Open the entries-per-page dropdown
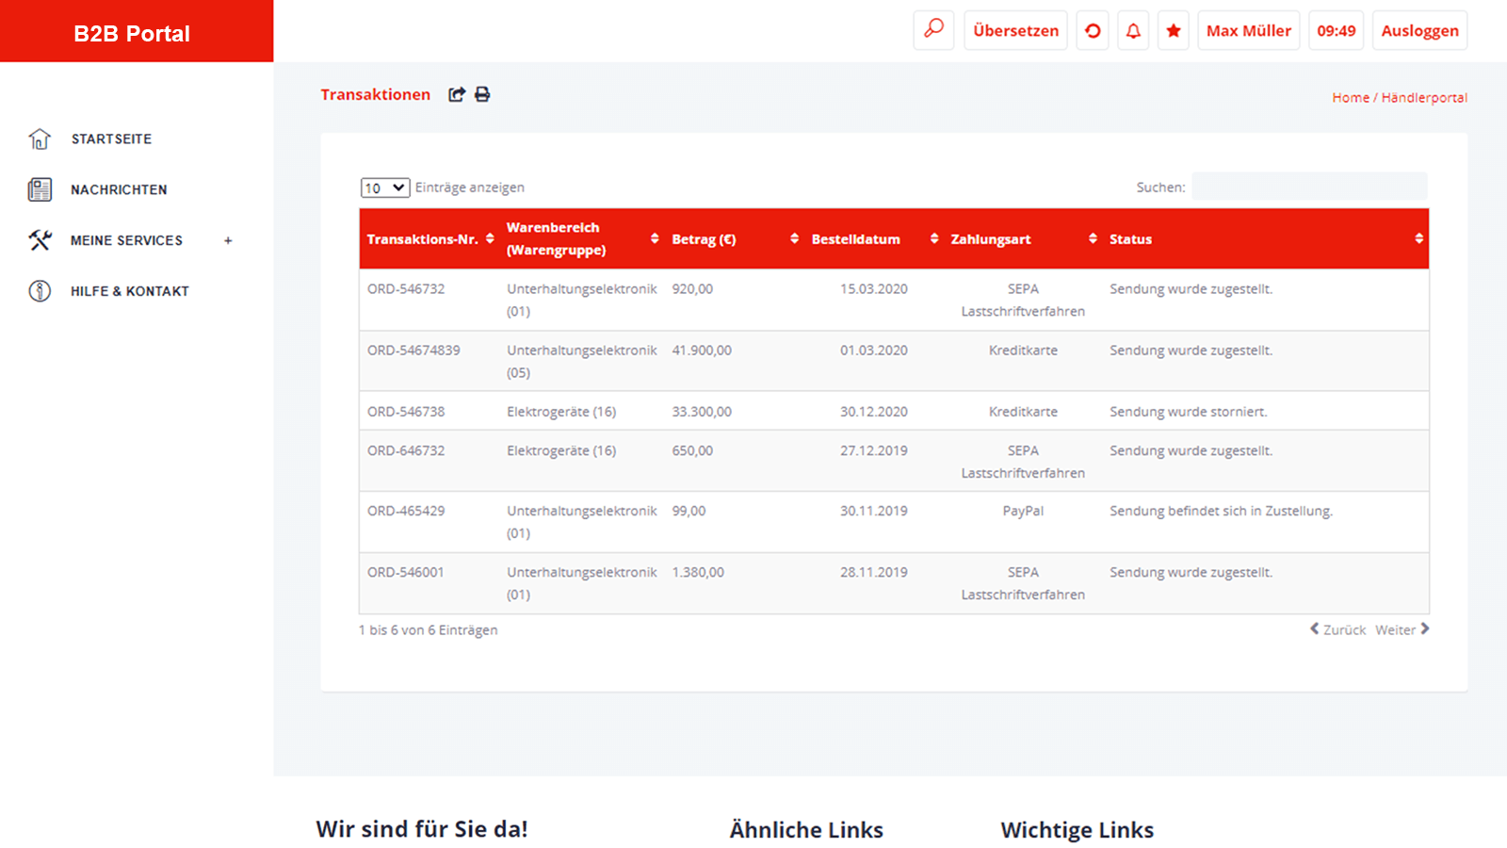 (x=384, y=188)
